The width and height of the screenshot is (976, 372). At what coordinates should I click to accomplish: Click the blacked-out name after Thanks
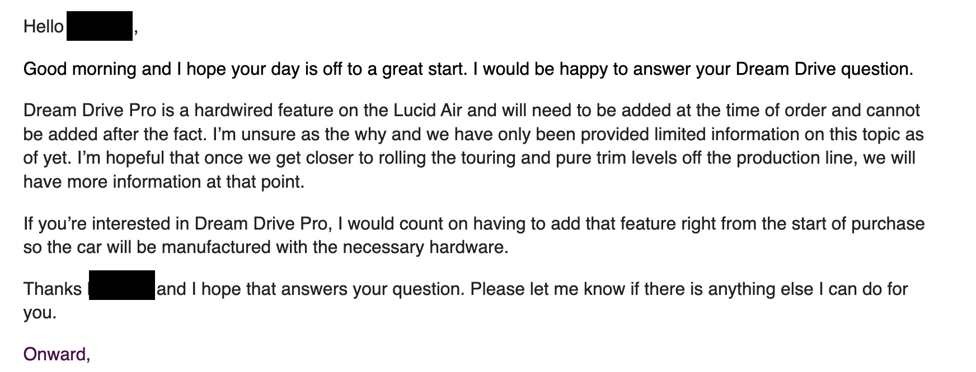point(122,285)
